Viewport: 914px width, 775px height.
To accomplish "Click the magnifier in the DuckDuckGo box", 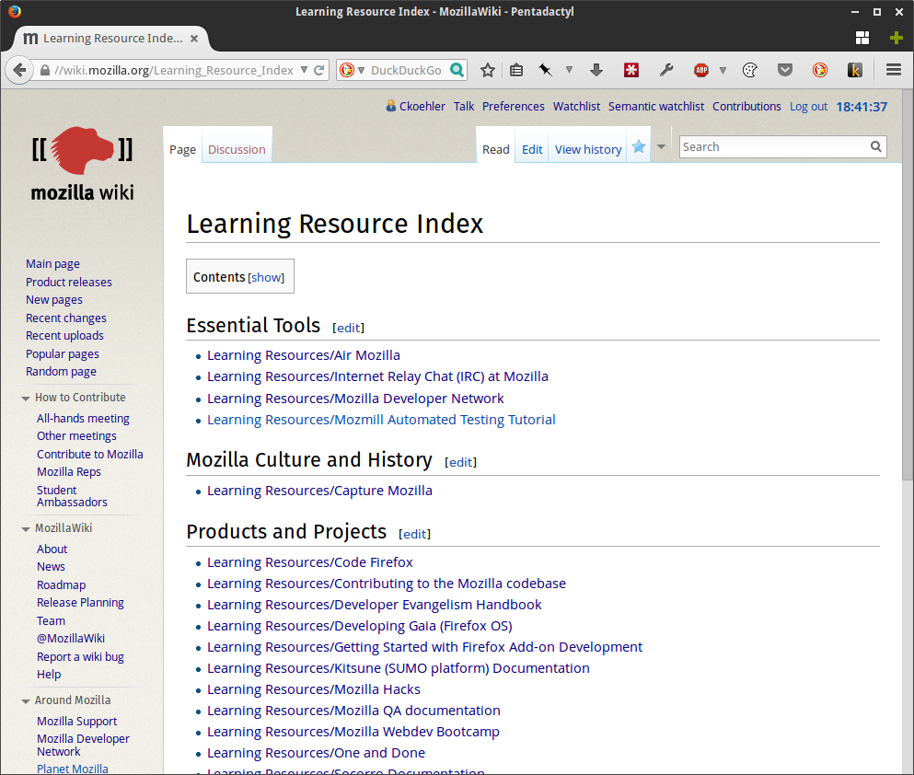I will coord(457,70).
